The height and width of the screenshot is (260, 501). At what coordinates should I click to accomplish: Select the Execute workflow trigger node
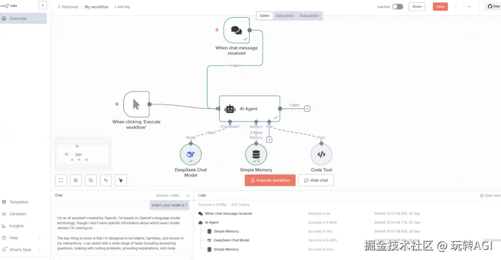coord(136,104)
